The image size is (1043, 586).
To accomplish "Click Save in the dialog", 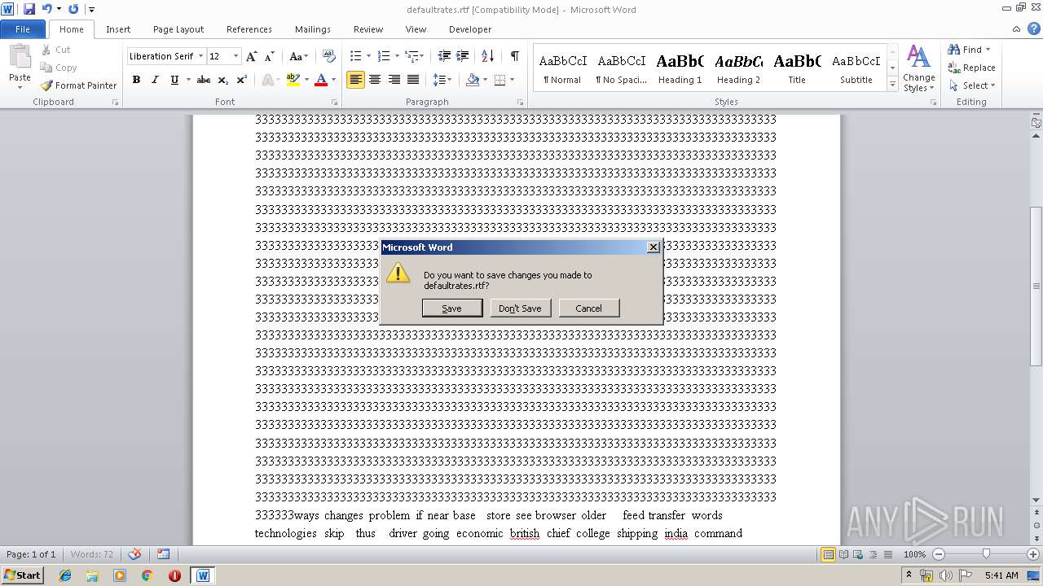I will click(x=452, y=308).
